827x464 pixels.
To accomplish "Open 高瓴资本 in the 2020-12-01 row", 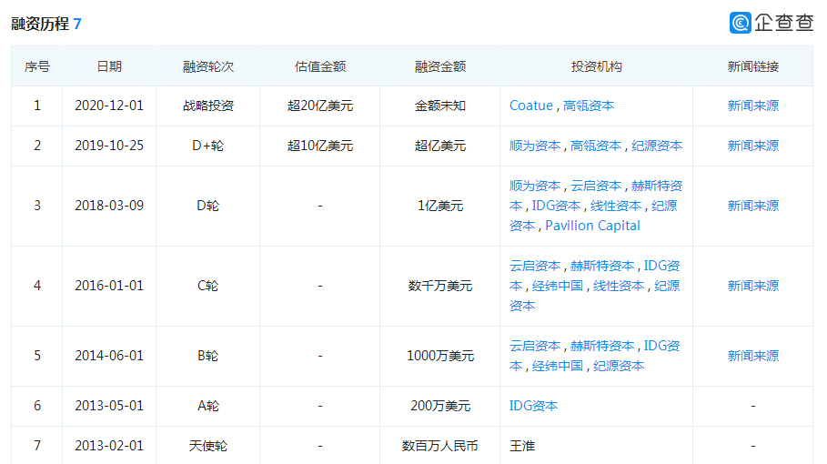I will tap(589, 106).
